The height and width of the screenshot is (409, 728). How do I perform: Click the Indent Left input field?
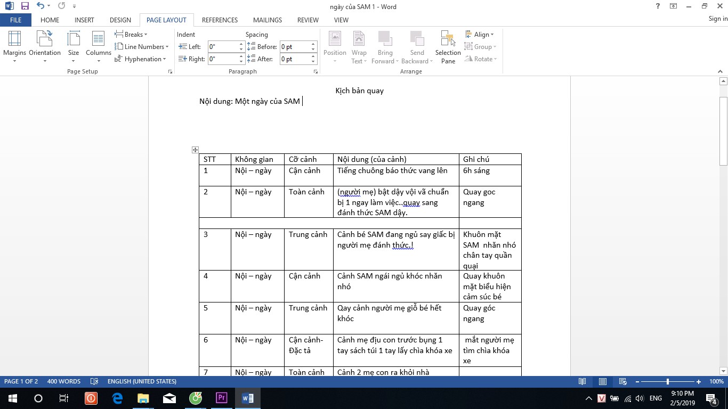tap(222, 47)
